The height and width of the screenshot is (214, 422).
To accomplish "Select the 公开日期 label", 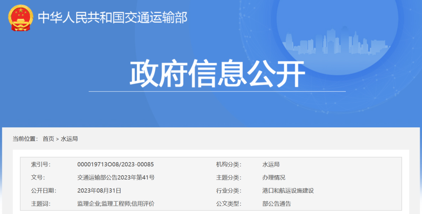I will (44, 191).
